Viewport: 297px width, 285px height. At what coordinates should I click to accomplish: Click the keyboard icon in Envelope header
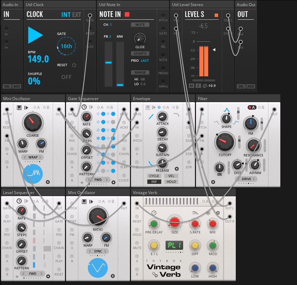point(148,108)
